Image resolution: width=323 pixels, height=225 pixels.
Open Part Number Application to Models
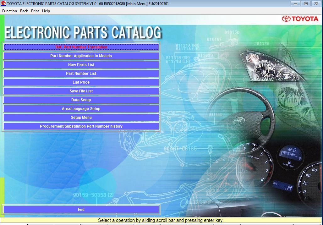81,56
